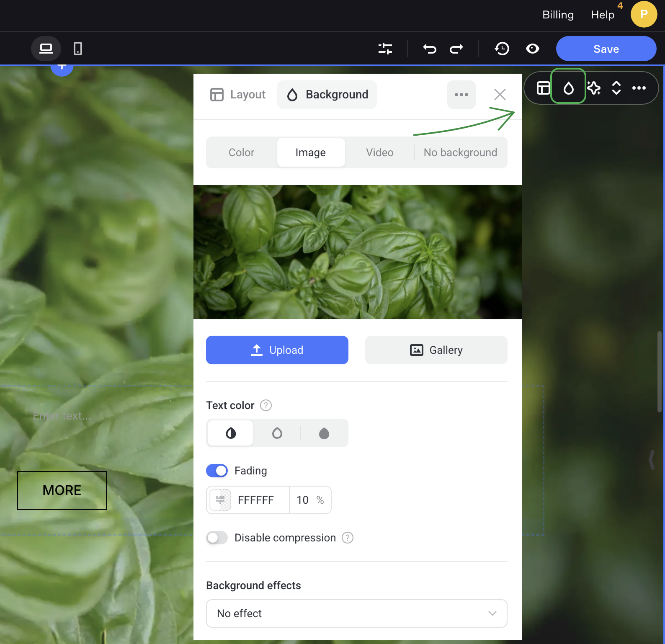Switch to desktop view icon

tap(46, 49)
